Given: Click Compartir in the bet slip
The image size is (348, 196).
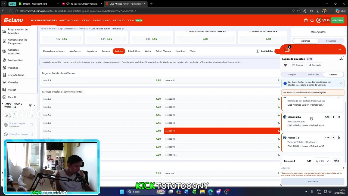Looking at the screenshot, I should point(315,65).
